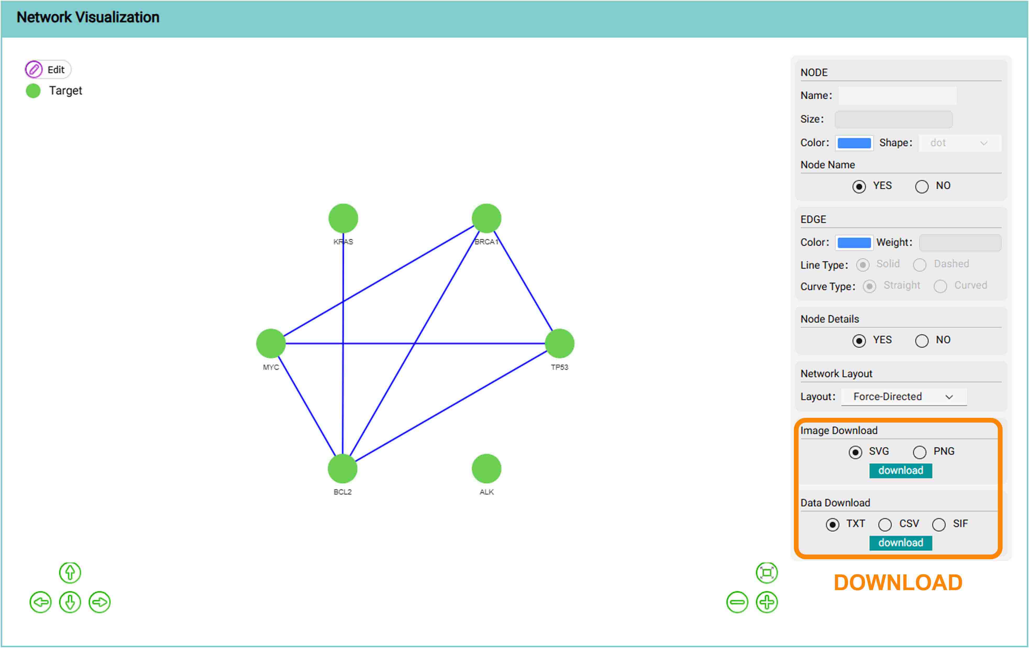Open the node Shape dropdown
This screenshot has width=1029, height=648.
pos(959,143)
